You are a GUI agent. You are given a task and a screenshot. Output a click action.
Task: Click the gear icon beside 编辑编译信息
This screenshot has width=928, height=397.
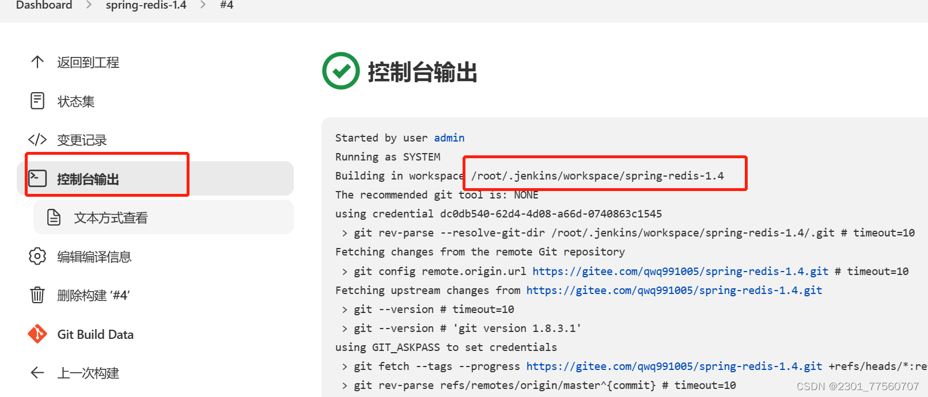coord(37,256)
